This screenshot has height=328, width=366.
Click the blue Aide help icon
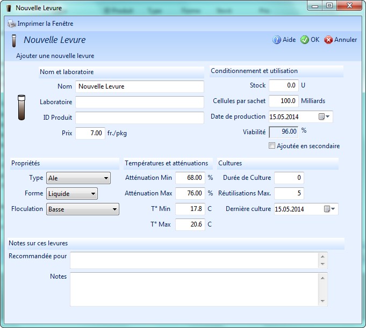tap(277, 40)
